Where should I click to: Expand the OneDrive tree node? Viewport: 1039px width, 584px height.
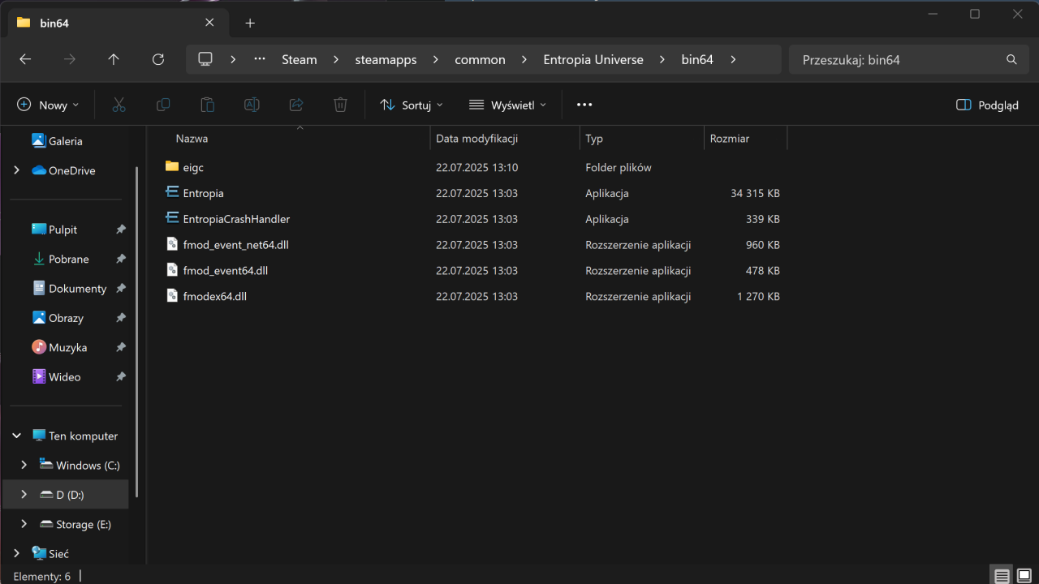pyautogui.click(x=16, y=170)
